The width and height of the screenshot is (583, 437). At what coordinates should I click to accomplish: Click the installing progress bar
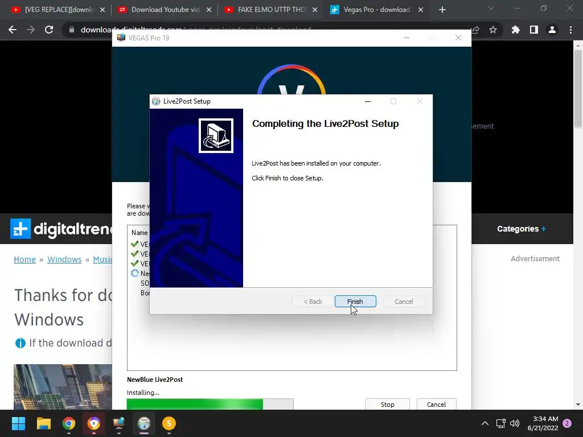click(210, 404)
